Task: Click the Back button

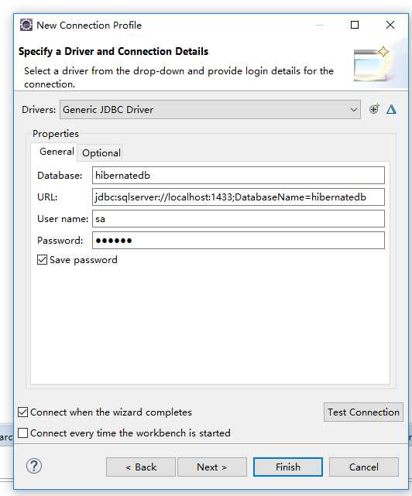Action: (141, 467)
